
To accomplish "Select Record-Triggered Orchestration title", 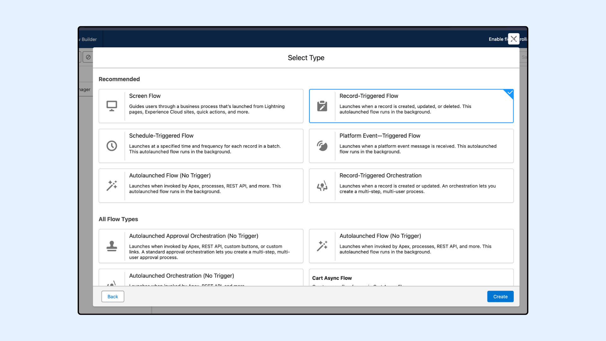I will click(380, 176).
